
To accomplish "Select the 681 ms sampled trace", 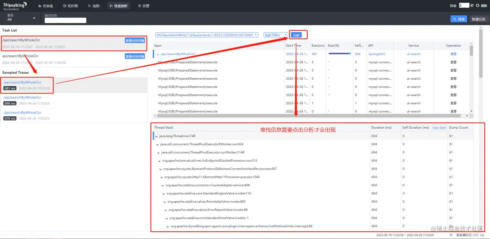I will pyautogui.click(x=74, y=85).
